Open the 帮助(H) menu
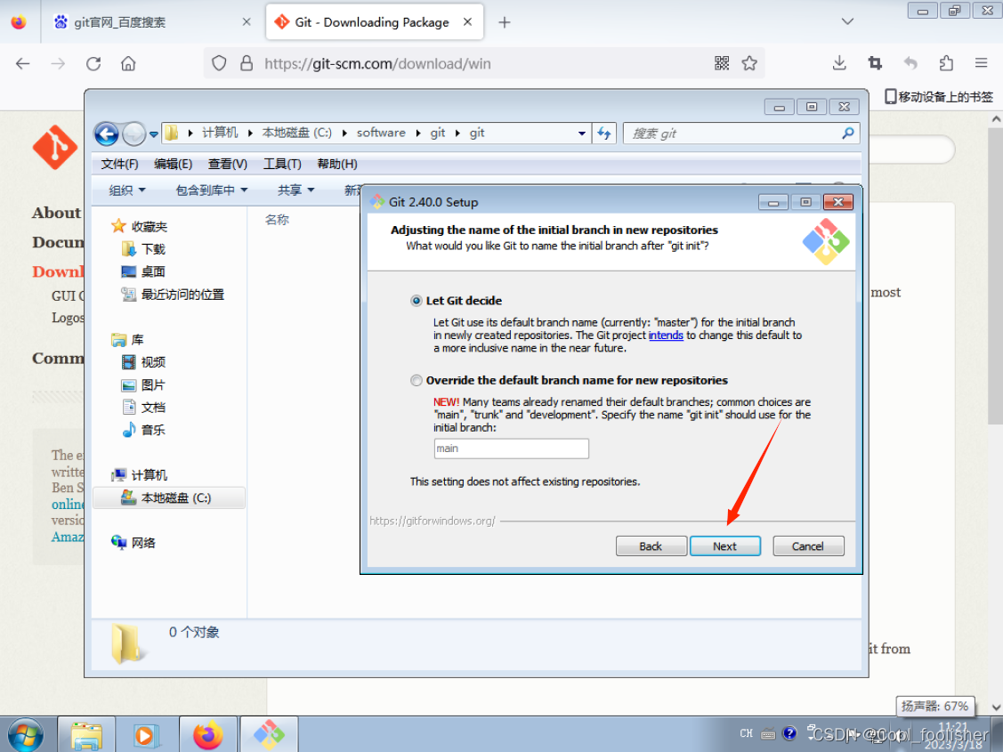Screen dimensions: 1003x752 click(337, 164)
